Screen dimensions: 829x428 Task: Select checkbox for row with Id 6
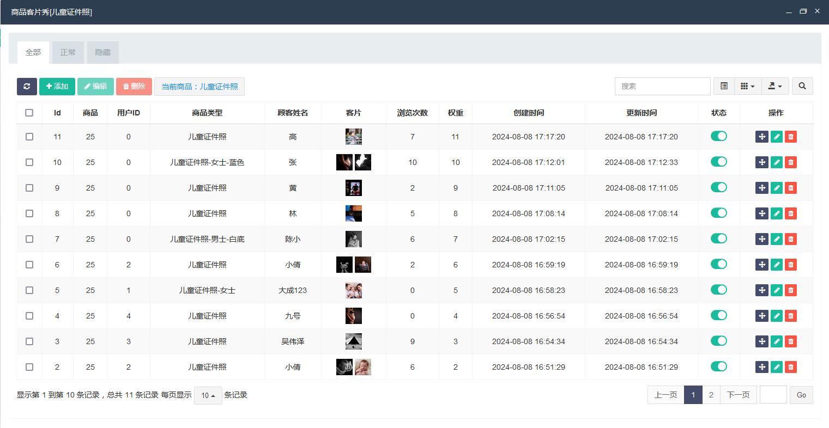point(29,265)
